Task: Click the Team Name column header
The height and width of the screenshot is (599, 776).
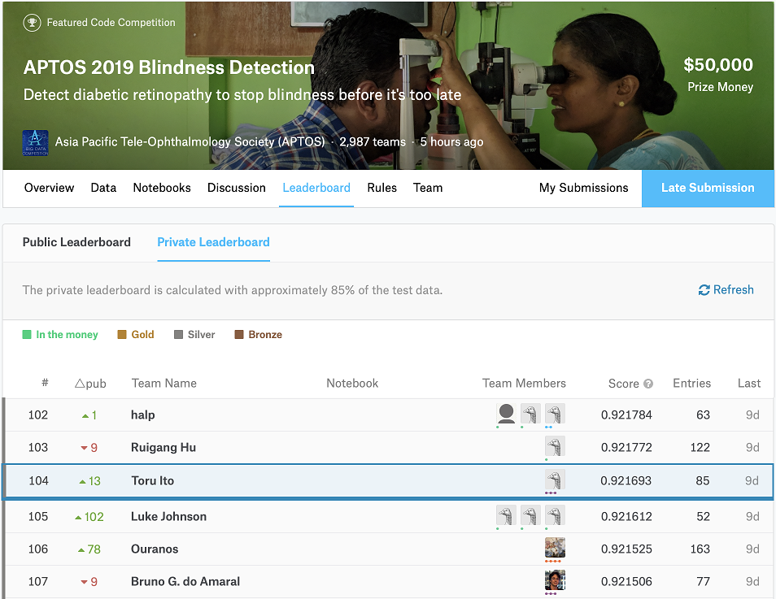Action: (163, 384)
